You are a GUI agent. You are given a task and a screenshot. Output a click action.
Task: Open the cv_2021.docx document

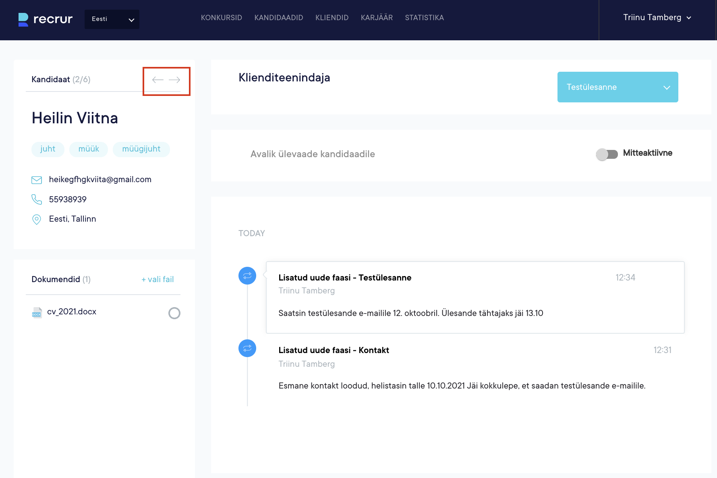pos(72,312)
